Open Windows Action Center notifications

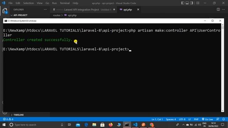coord(223,125)
